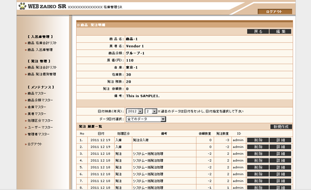Image resolution: width=311 pixels, height=190 pixels.
Task: Click the システム一括発注処理 remark in row 3
Action: coord(148,154)
